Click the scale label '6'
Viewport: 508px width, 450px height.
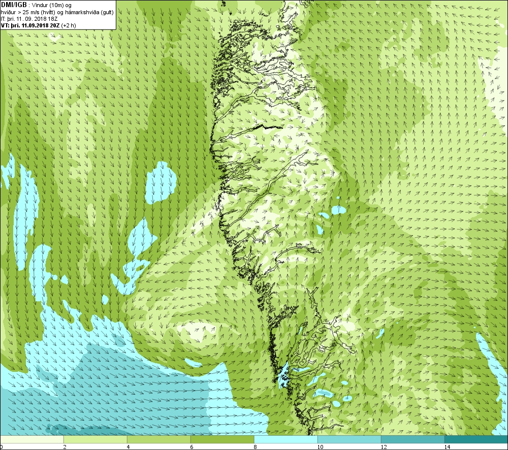(x=192, y=447)
